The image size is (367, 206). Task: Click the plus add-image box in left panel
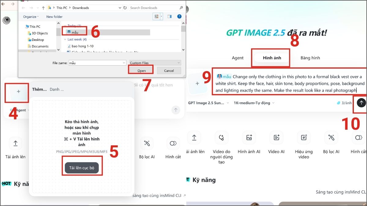point(18,91)
